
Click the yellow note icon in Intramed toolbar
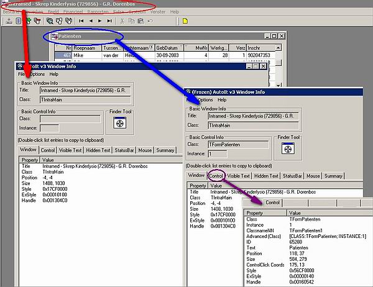pos(184,20)
